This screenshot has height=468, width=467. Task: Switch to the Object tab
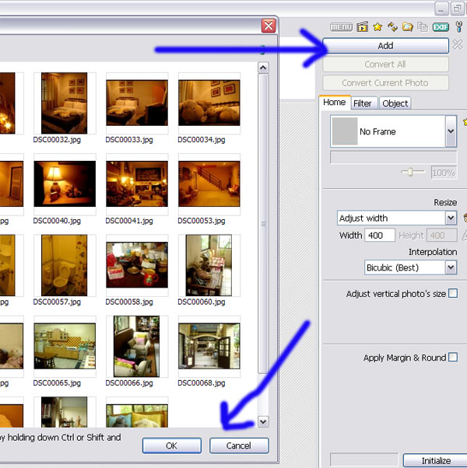pos(395,103)
